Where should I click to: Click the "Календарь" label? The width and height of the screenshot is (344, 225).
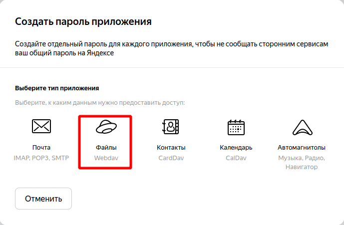236,148
